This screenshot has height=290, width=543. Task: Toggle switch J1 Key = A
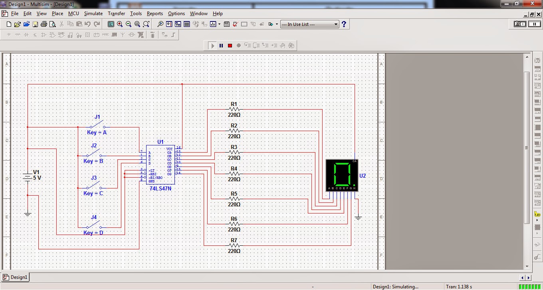(x=97, y=124)
